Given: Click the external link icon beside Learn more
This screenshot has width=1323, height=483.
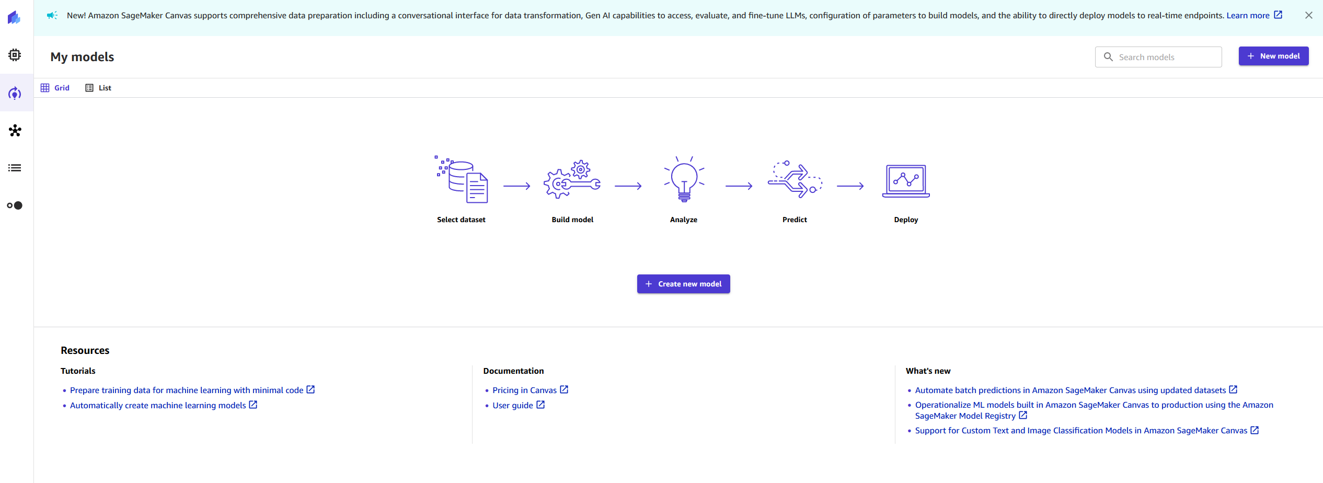Looking at the screenshot, I should pos(1278,15).
